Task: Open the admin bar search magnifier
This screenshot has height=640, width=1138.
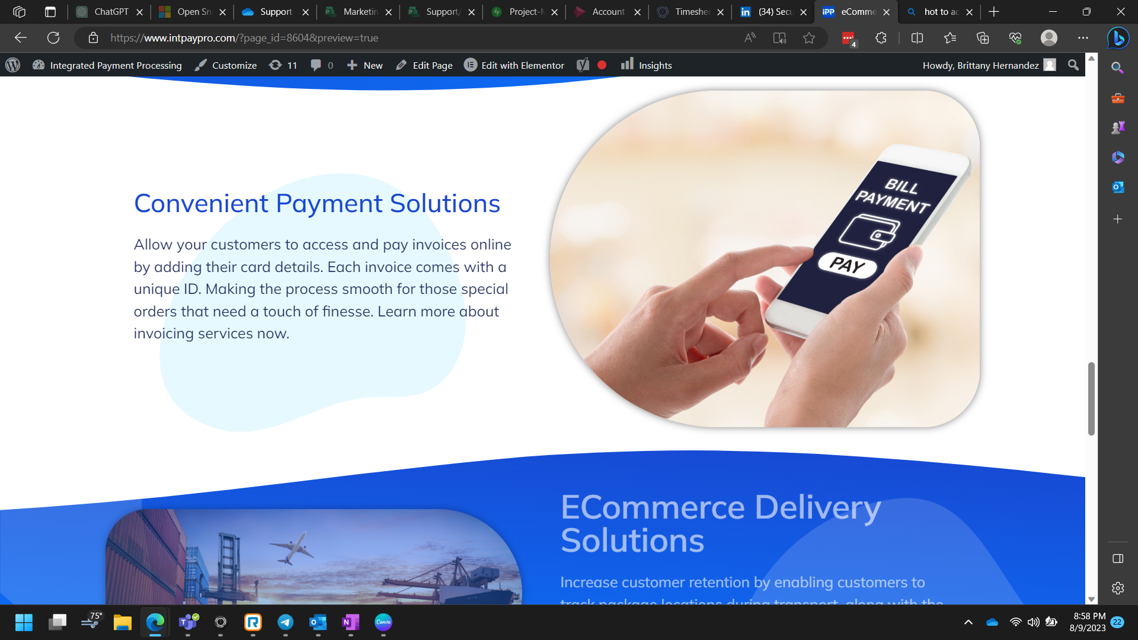Action: point(1073,65)
